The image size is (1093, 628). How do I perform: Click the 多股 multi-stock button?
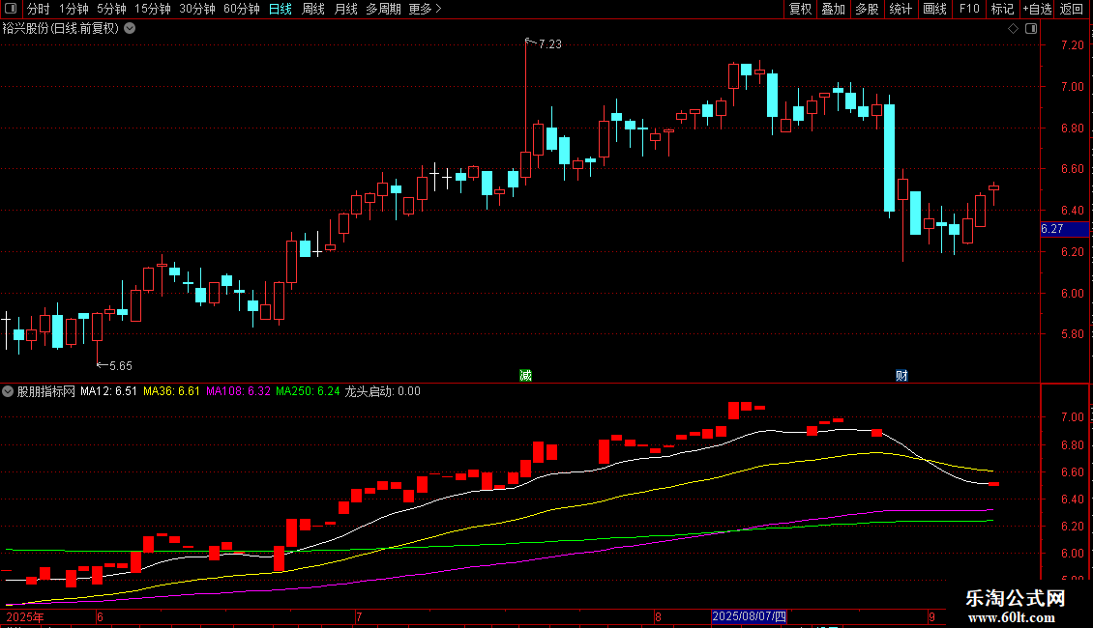tap(867, 9)
